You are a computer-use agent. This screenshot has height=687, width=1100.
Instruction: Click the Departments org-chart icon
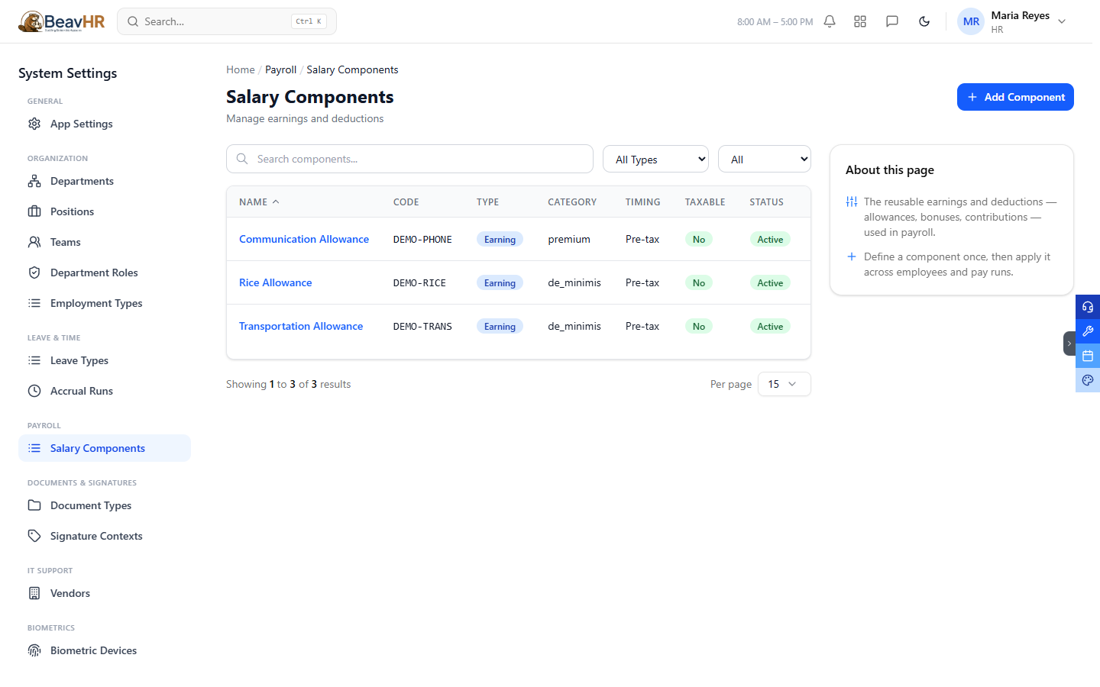pyautogui.click(x=34, y=181)
